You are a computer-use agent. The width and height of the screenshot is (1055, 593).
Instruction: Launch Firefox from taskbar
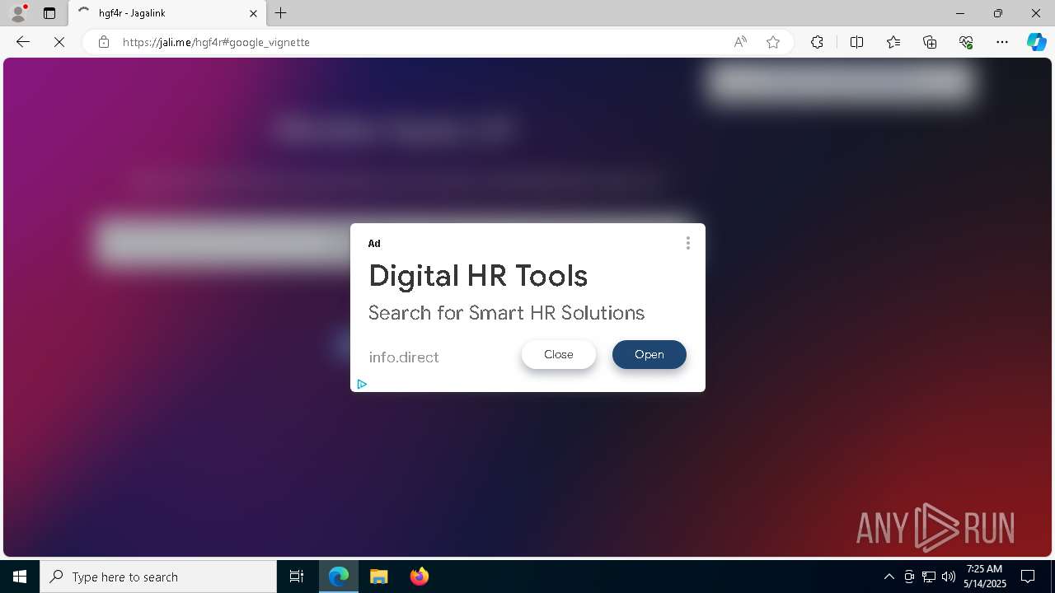[420, 577]
